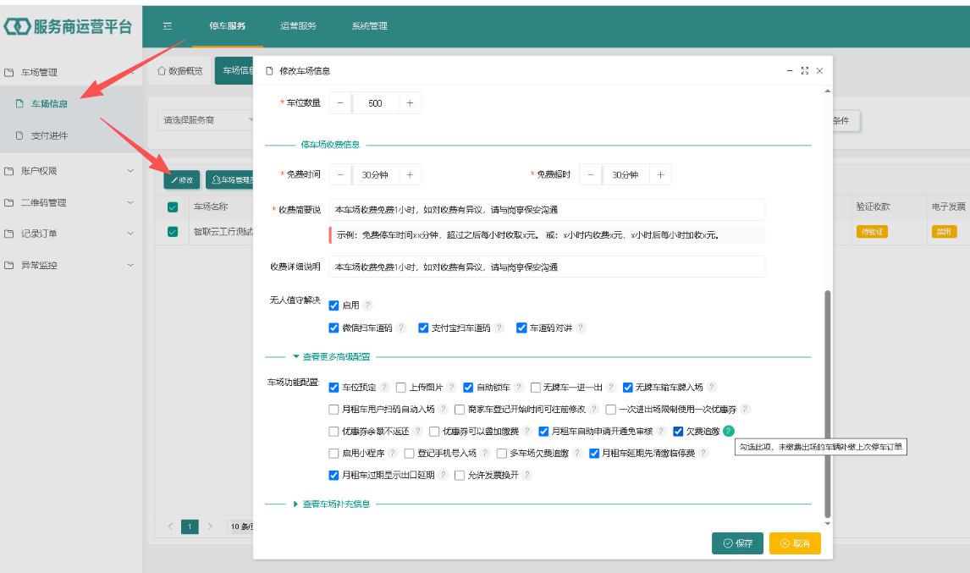Click the 修改 button in table toolbar
Screen dimensions: 970x573
coord(182,180)
